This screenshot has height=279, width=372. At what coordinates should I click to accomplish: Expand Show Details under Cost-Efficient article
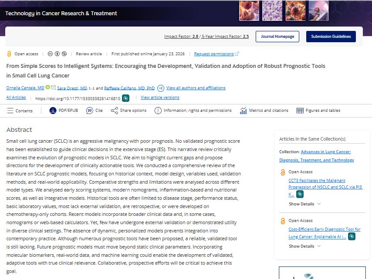305,246
